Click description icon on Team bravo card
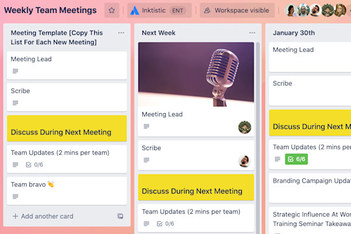This screenshot has width=351, height=234. (16, 196)
